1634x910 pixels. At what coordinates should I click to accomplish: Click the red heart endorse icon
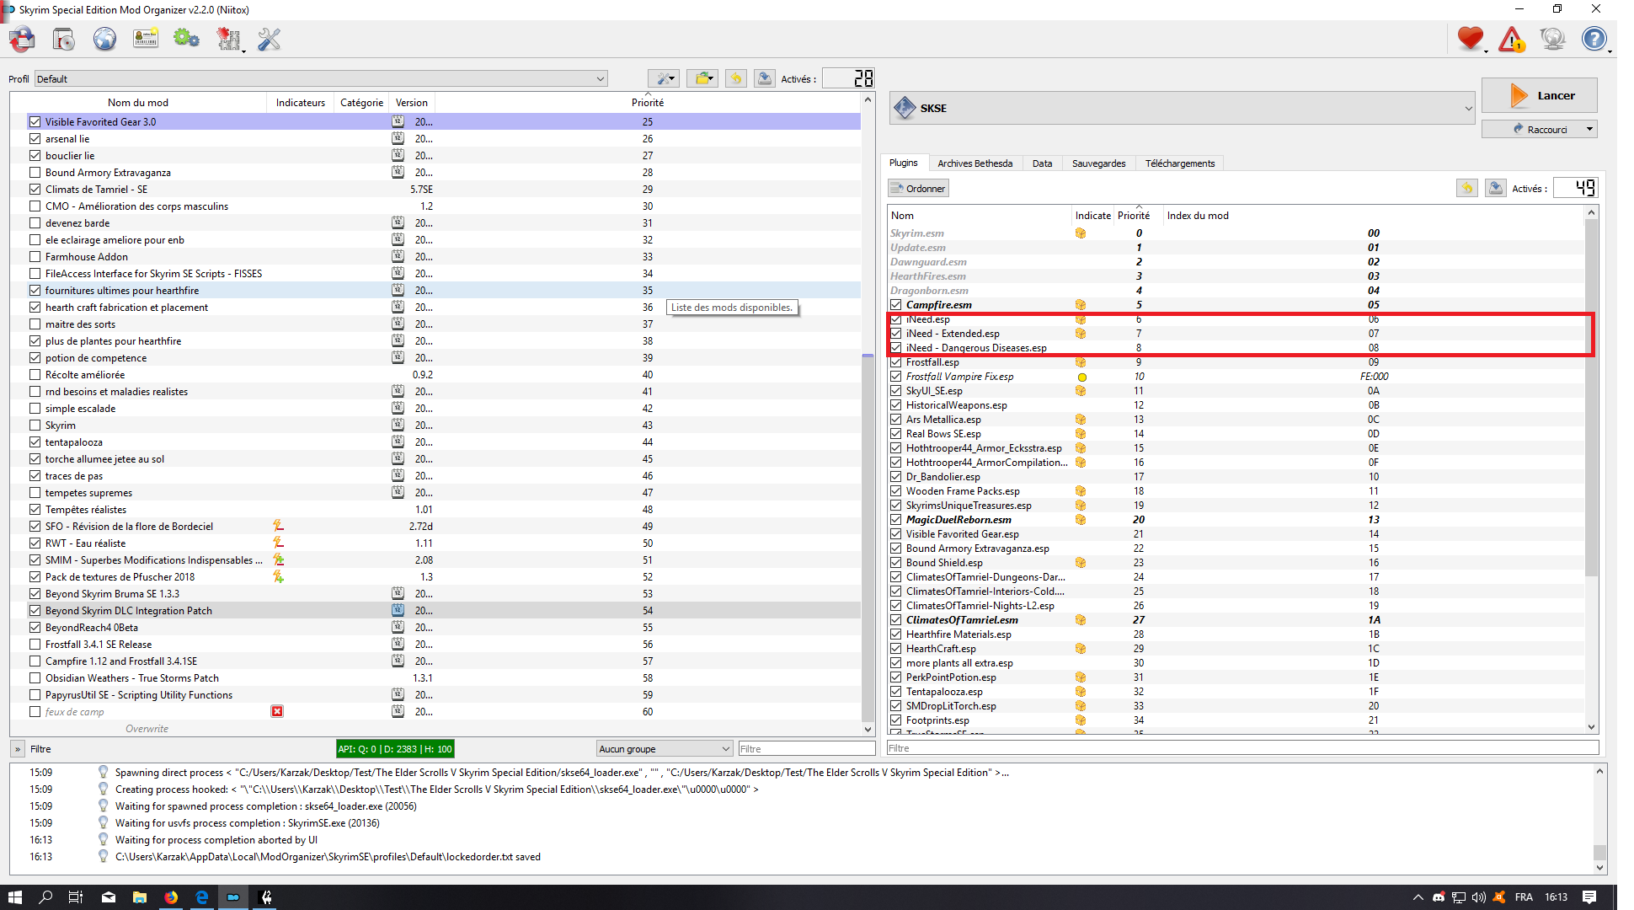click(1471, 39)
